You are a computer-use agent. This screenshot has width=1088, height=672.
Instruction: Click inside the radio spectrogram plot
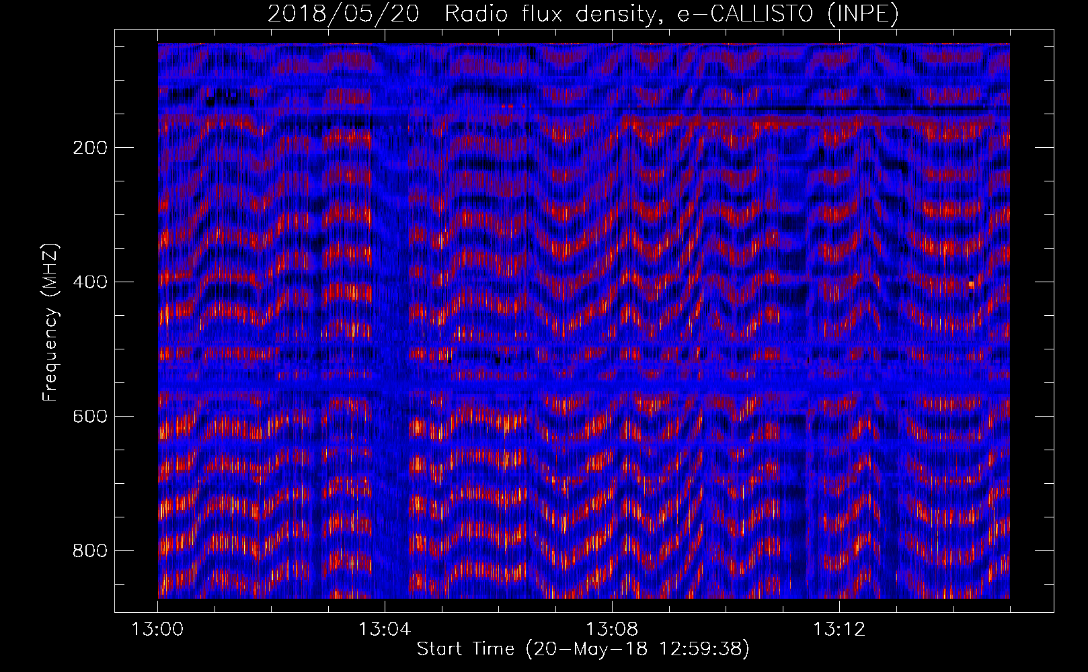click(584, 321)
